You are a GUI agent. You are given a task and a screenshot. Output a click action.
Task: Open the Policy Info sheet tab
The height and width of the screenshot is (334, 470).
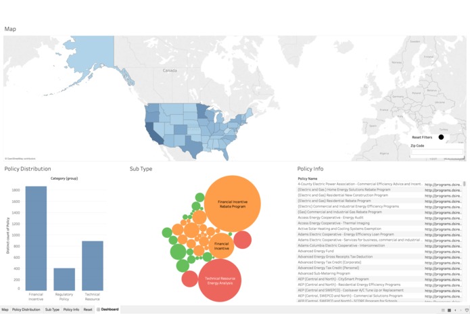coord(71,310)
